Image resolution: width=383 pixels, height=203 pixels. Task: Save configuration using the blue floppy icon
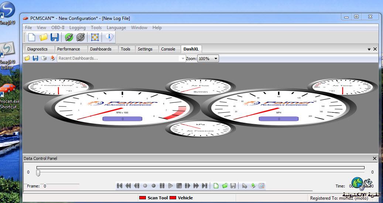click(54, 37)
